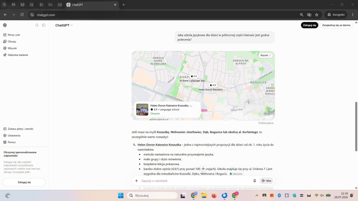Click the Wyszukaj taskbar search box
Viewport: 358px width, 201px height.
coord(152,195)
